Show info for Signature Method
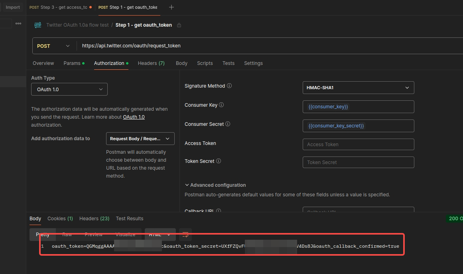Image resolution: width=463 pixels, height=274 pixels. pyautogui.click(x=229, y=86)
